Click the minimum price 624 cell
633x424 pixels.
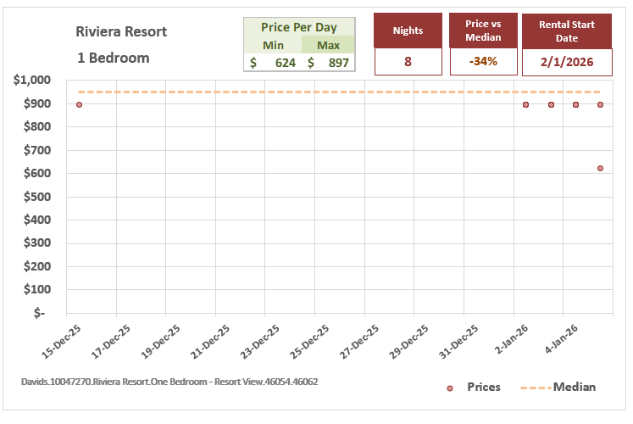(273, 63)
